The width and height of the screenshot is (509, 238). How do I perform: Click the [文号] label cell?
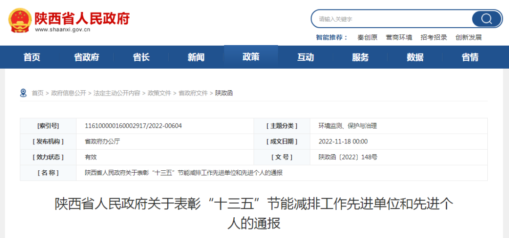click(282, 158)
